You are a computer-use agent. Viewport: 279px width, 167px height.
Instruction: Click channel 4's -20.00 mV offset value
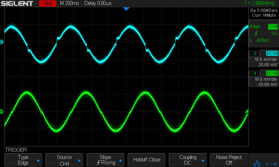pyautogui.click(x=267, y=84)
